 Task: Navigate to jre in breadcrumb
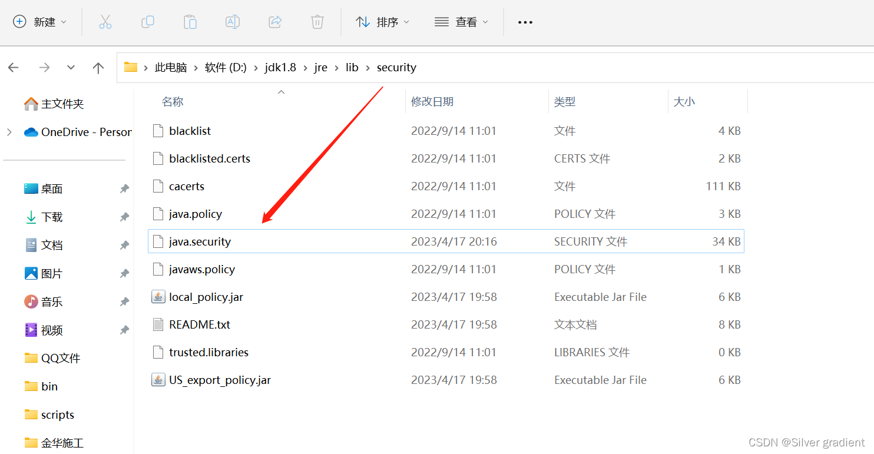321,68
